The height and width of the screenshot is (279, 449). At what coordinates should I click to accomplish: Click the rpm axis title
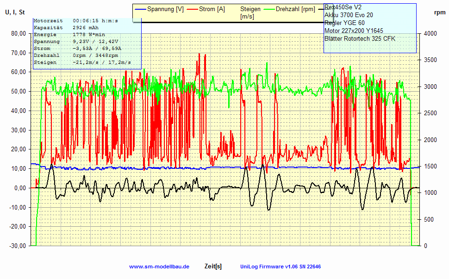click(x=440, y=12)
